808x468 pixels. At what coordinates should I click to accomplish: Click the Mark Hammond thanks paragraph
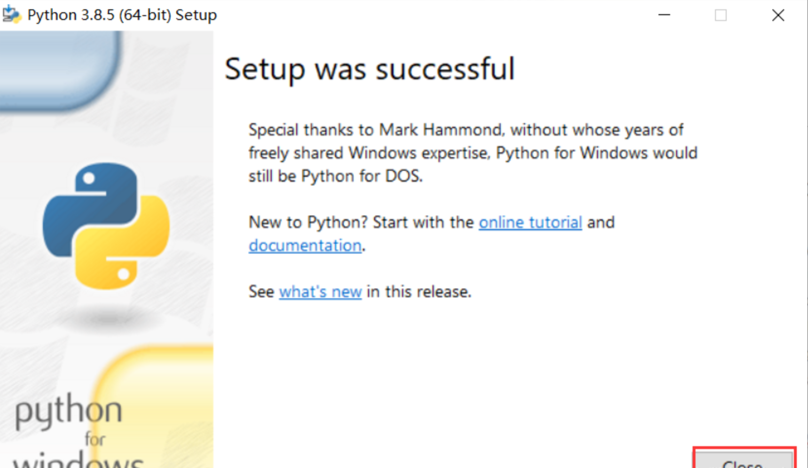(x=473, y=153)
